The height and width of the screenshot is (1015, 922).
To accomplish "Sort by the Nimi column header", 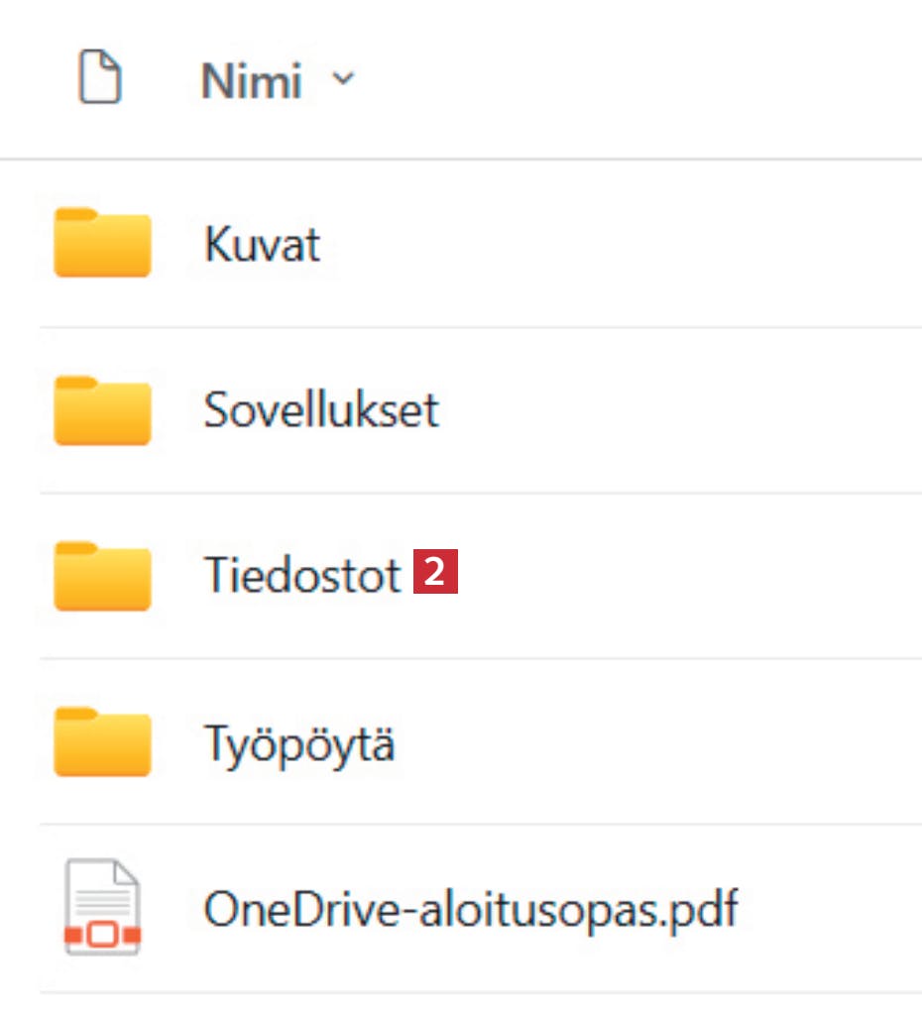I will pos(252,81).
